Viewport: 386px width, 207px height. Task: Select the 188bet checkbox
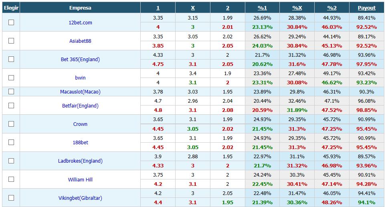point(11,142)
